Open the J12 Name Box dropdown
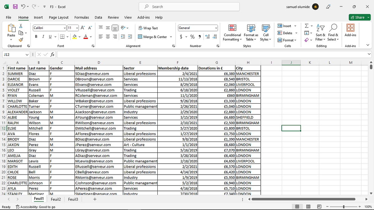374x210 pixels. click(27, 54)
